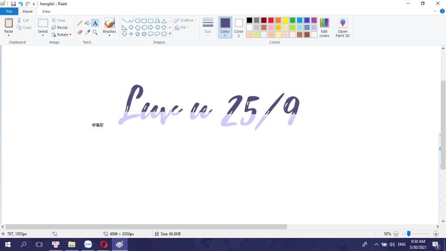446x251 pixels.
Task: Activate Color 1 selector
Action: coord(225,27)
